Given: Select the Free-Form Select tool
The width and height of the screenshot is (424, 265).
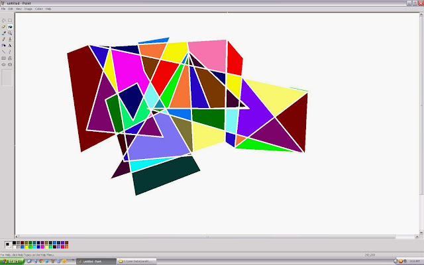Looking at the screenshot, I should tap(4, 21).
